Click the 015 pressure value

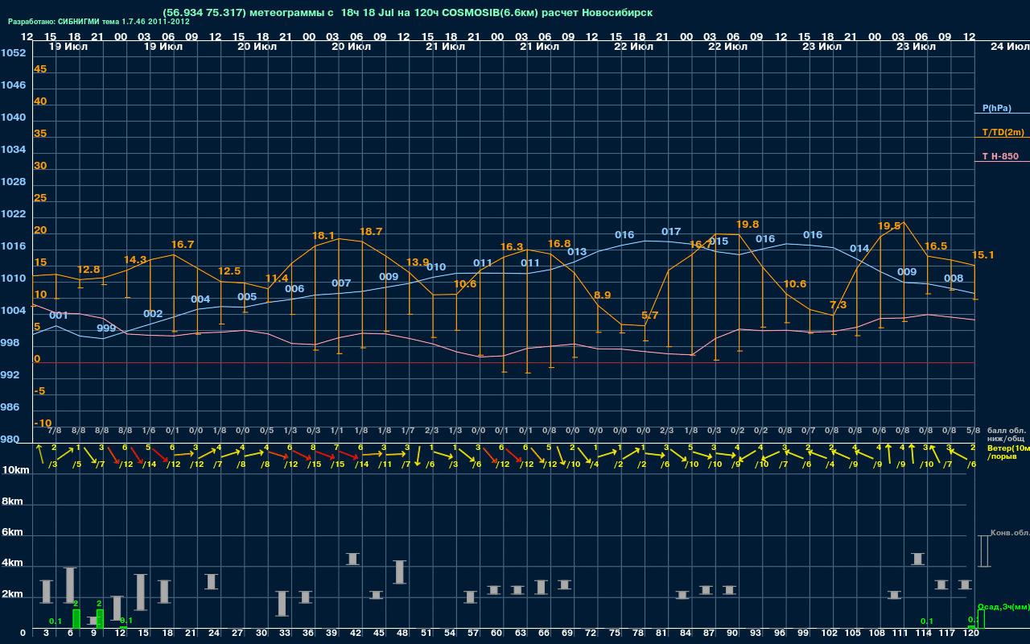[719, 242]
